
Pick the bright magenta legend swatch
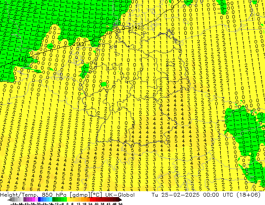[x=33, y=200]
